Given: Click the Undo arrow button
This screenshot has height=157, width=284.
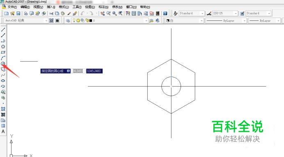Looking at the screenshot, I should tap(83, 13).
